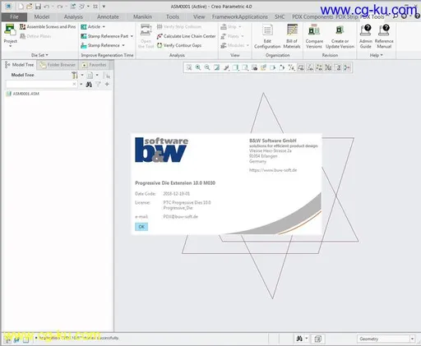
Task: Switch to the Annotate ribbon tab
Action: (x=108, y=16)
